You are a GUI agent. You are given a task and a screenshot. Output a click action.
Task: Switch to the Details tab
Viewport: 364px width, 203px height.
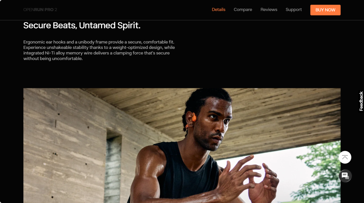(x=218, y=10)
